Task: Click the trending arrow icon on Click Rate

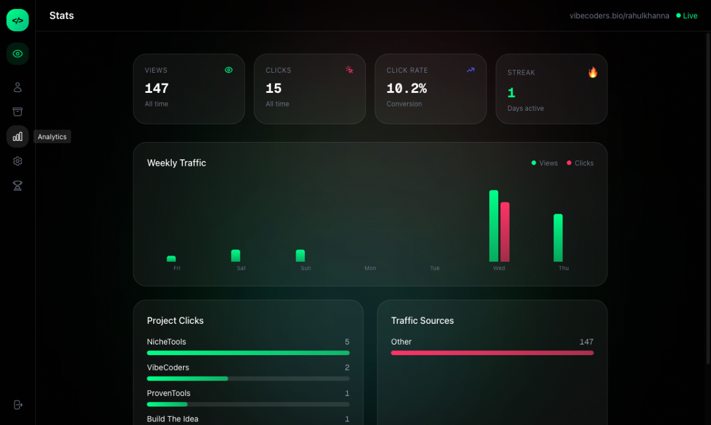Action: 470,70
